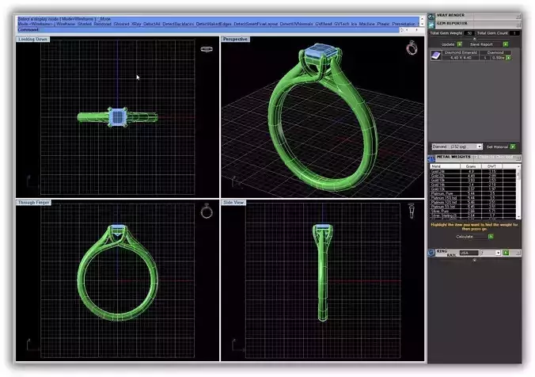Click green go arrow beside Save Report
535x377 pixels.
(x=506, y=44)
